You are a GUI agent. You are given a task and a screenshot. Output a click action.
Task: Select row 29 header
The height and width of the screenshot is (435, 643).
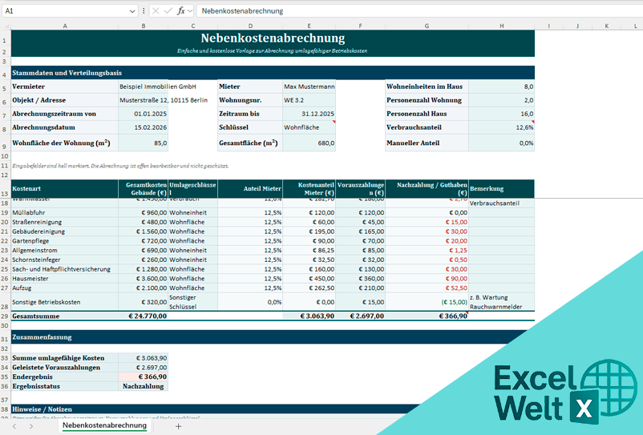[x=5, y=316]
